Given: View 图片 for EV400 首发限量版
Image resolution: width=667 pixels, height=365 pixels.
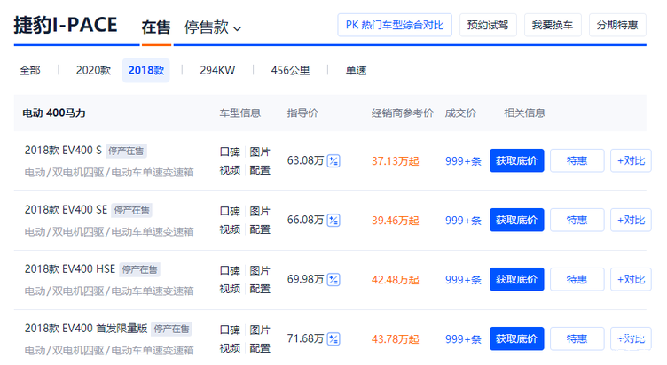Looking at the screenshot, I should coord(260,330).
